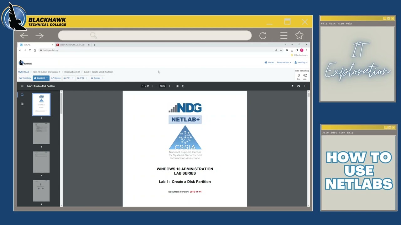Image resolution: width=401 pixels, height=225 pixels.
Task: Open the Chrome downloads icon
Action: pyautogui.click(x=292, y=50)
